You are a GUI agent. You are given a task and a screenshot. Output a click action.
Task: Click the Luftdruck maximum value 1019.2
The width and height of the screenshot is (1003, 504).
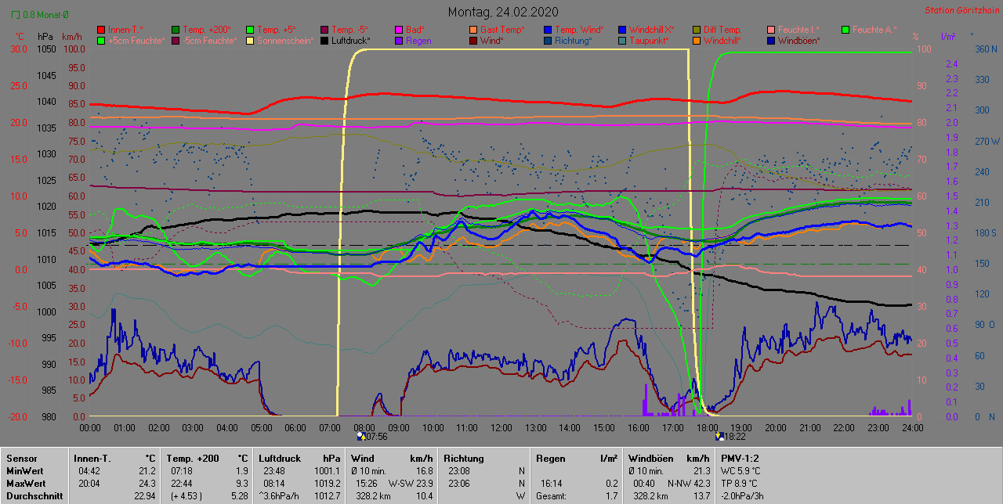click(x=328, y=484)
